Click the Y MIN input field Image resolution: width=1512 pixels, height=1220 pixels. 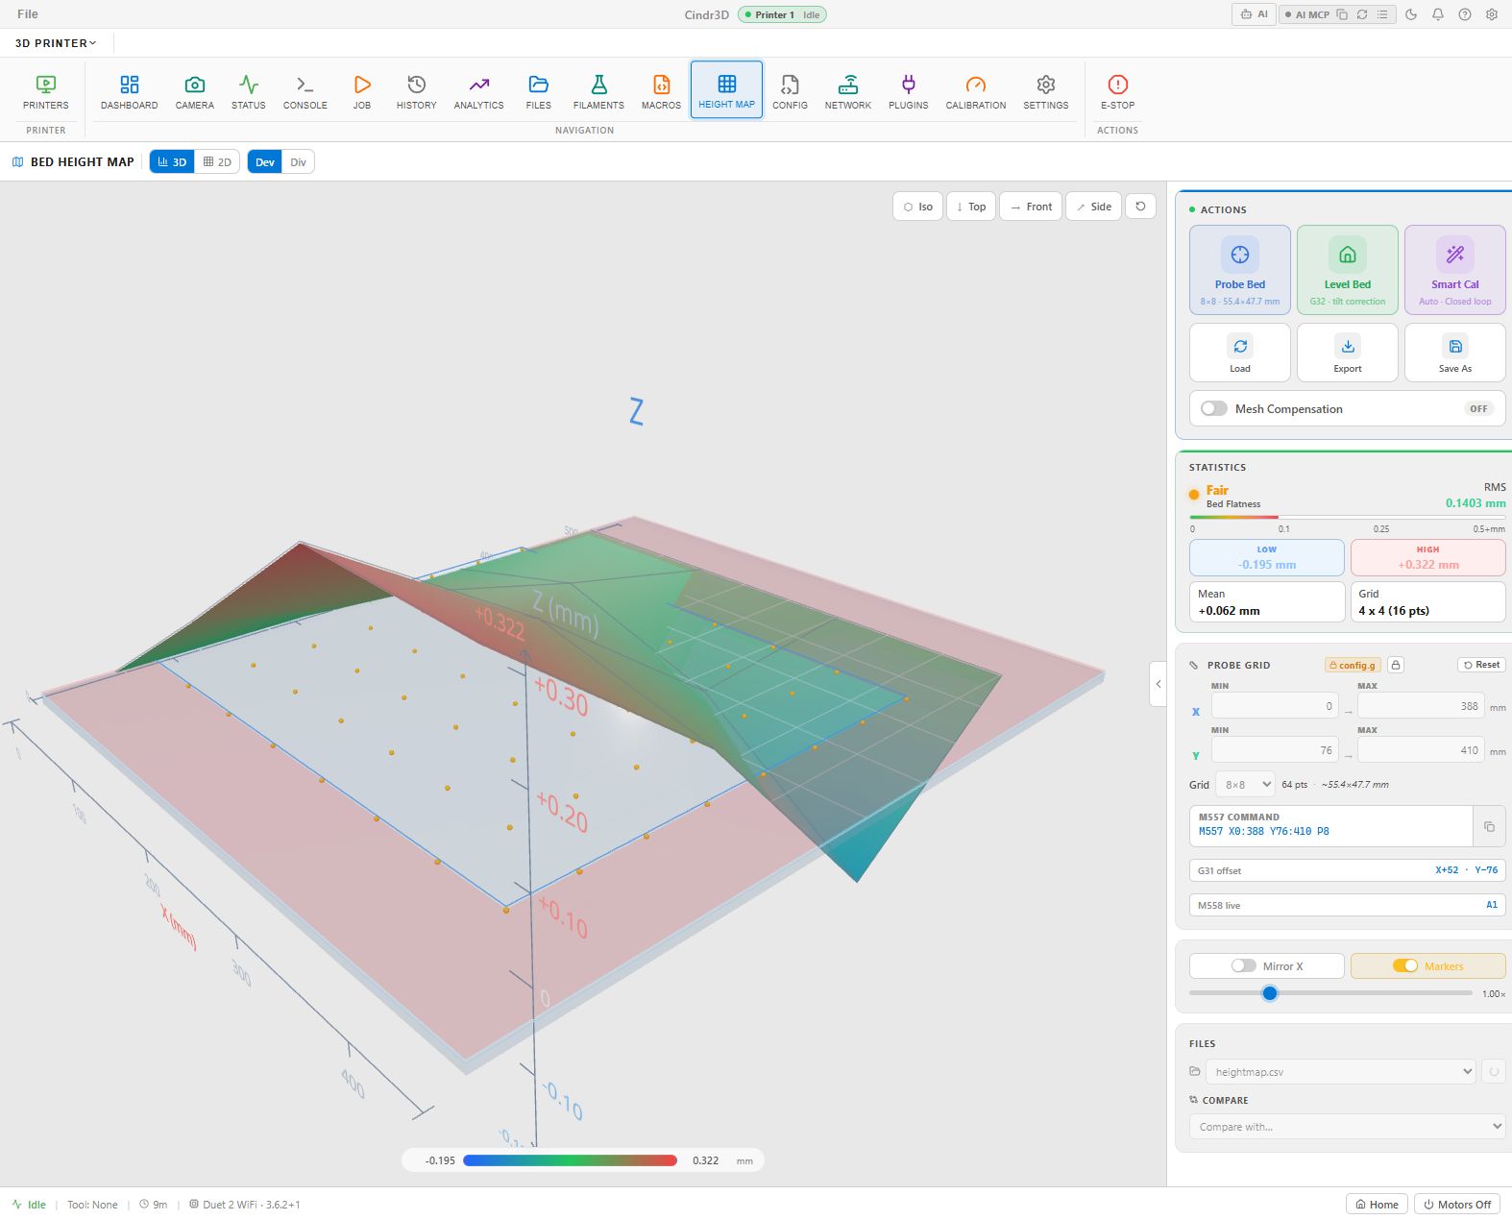[x=1275, y=750]
